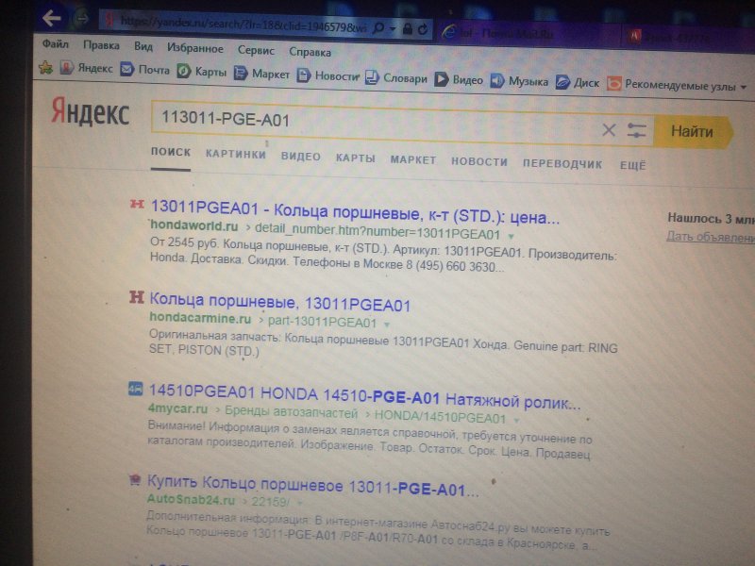
Task: Open the Маркет favorites bookmark
Action: [261, 74]
